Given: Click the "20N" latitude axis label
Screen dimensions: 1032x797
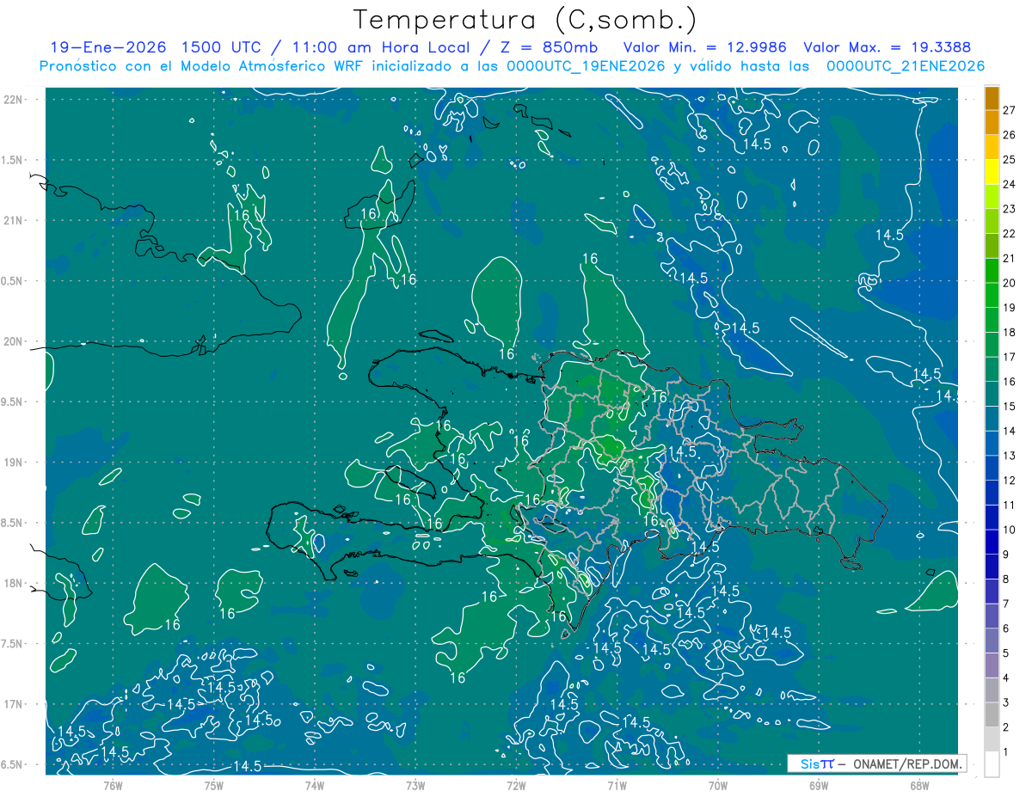Looking at the screenshot, I should click(13, 342).
